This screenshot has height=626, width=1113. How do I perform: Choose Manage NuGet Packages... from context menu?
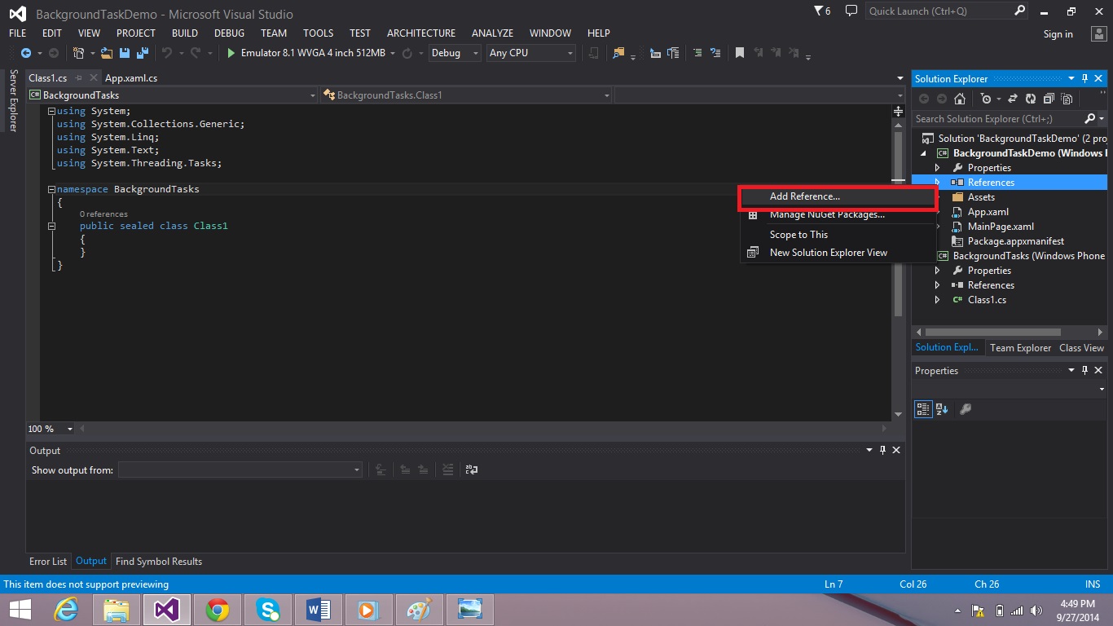838,214
